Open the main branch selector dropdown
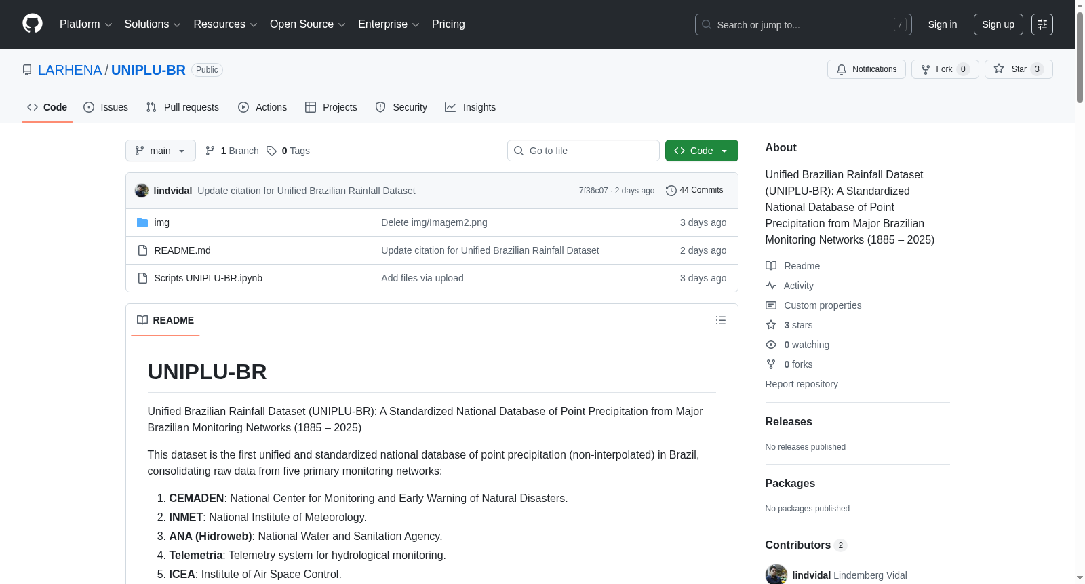1085x584 pixels. pos(161,151)
